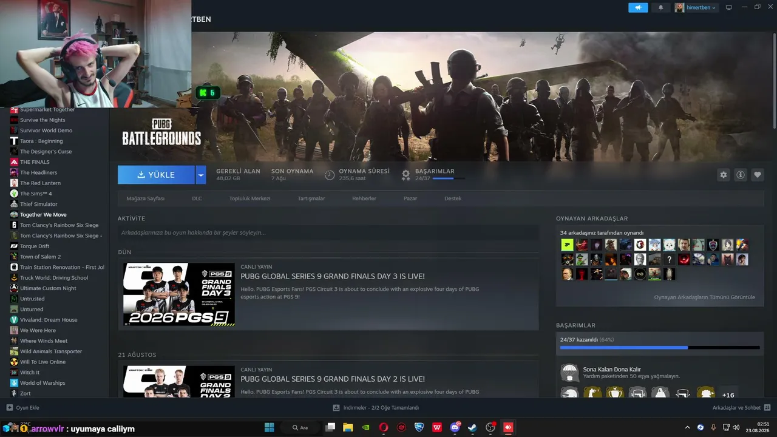The width and height of the screenshot is (777, 437).
Task: Open Steam announcements megaphone icon
Action: (638, 7)
